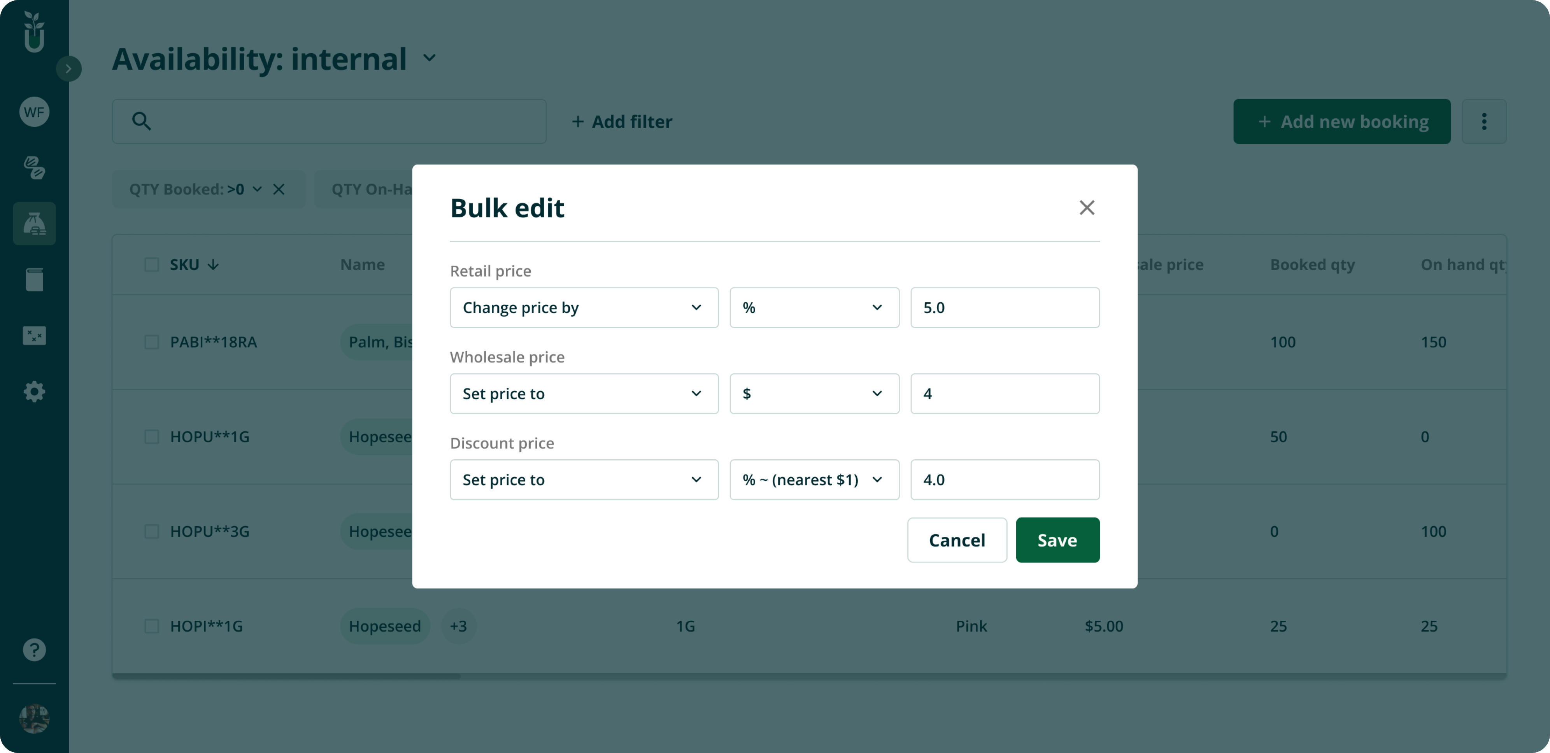Screen dimensions: 1550x753
Task: Select the seeds inventory icon in sidebar
Action: pos(34,167)
